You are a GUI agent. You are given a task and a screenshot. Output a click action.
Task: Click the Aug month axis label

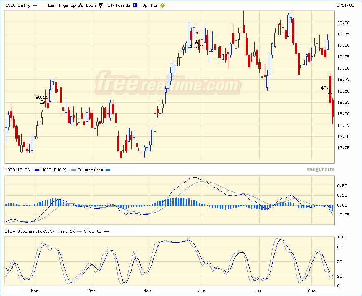[311, 291]
